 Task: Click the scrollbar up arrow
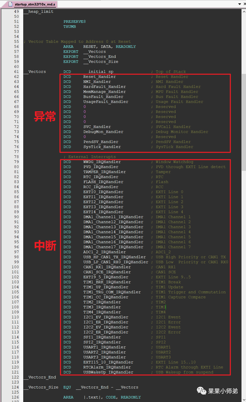pos(244,12)
